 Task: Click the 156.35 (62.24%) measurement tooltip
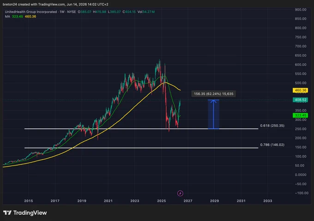tap(213, 94)
